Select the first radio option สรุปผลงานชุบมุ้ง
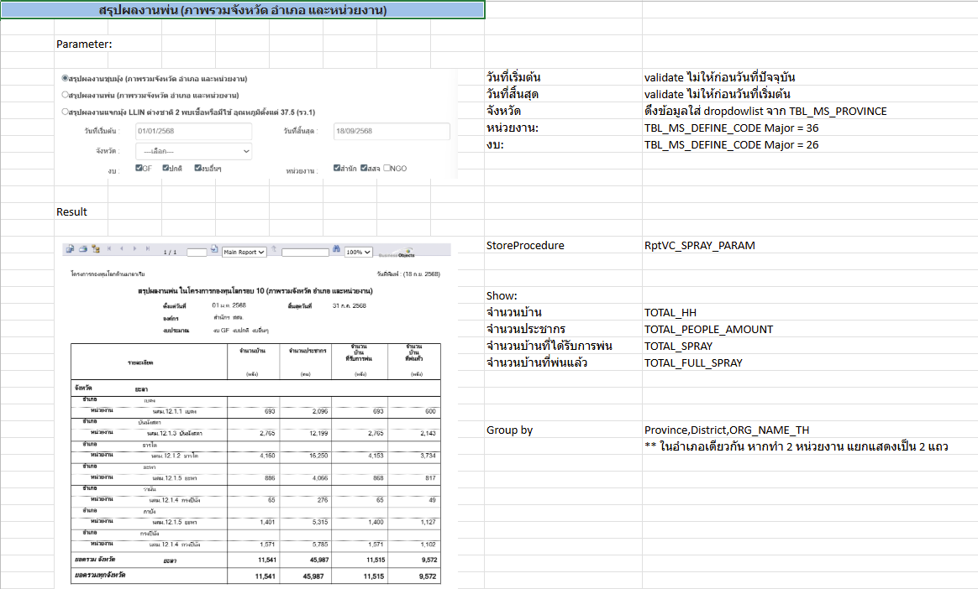Viewport: 978px width, 589px height. point(65,79)
